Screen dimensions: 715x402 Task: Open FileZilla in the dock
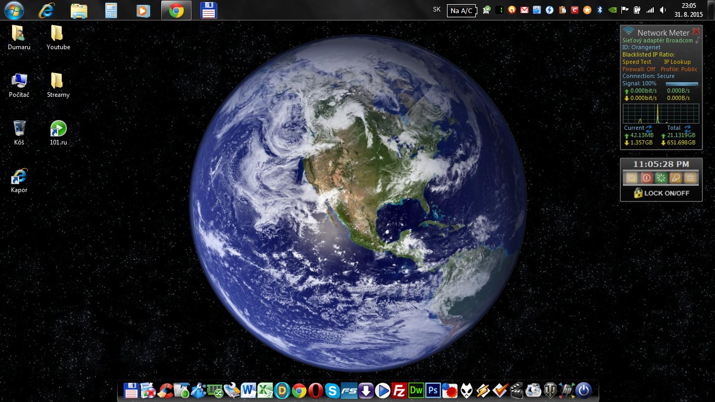tap(399, 390)
